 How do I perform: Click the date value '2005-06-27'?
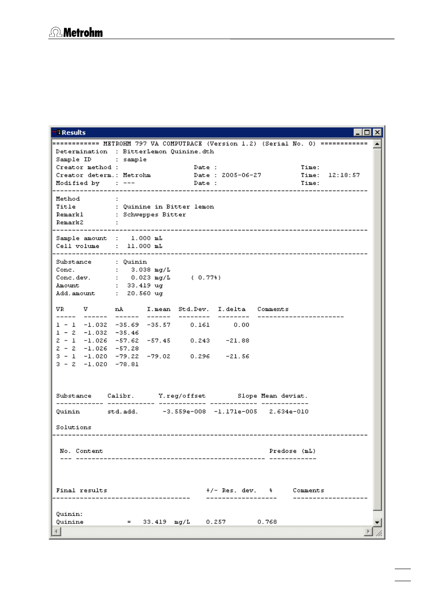point(241,175)
